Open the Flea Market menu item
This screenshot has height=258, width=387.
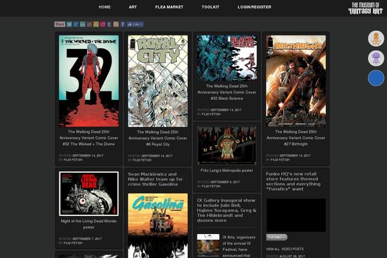click(x=169, y=7)
